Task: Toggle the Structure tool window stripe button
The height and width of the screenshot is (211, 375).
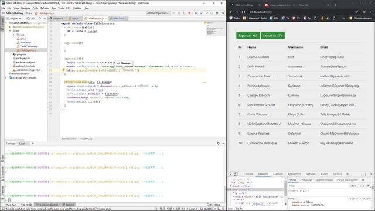Action: point(2,174)
